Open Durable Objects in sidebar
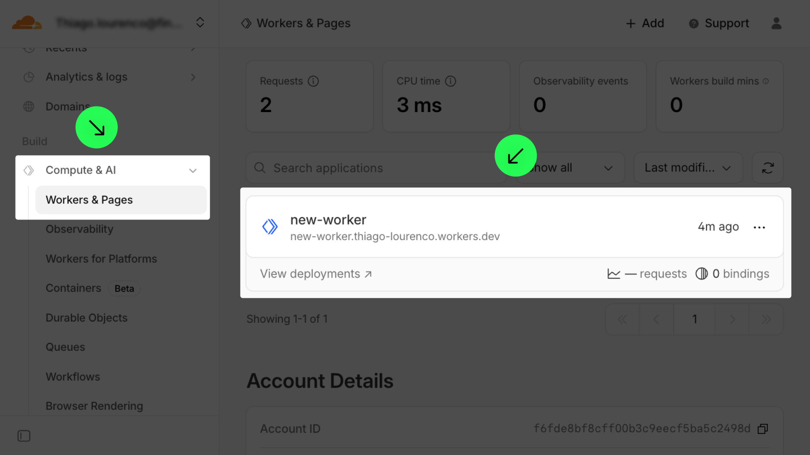The image size is (810, 455). [x=86, y=318]
